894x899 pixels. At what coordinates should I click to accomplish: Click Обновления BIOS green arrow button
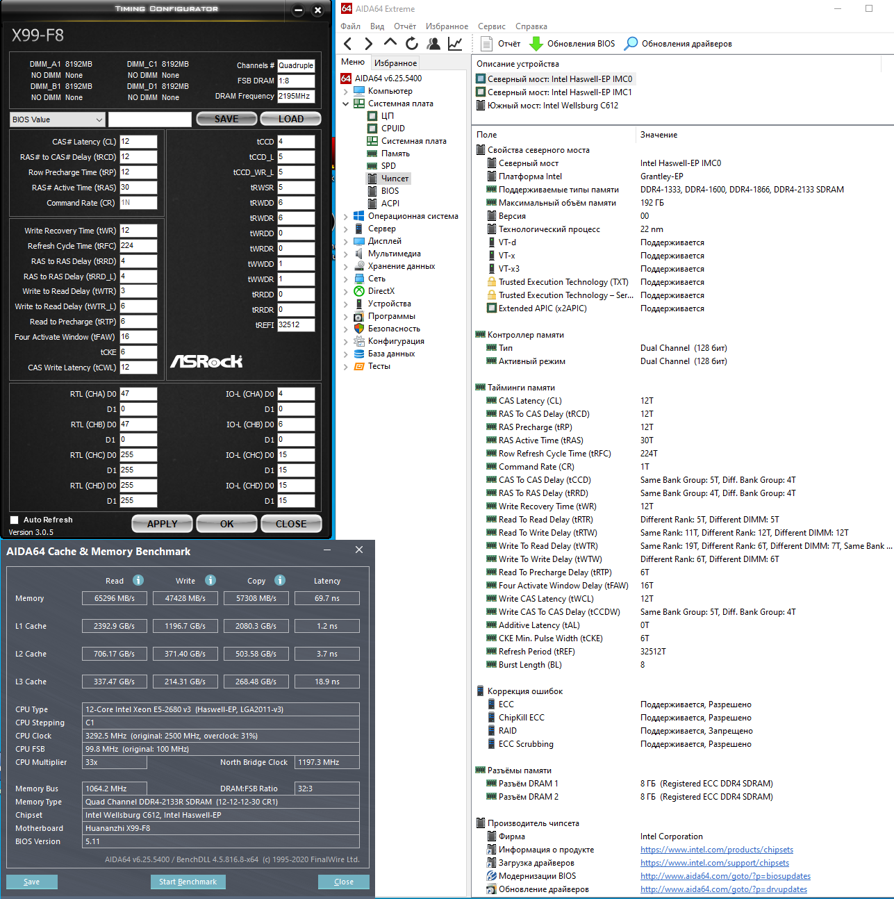(572, 44)
